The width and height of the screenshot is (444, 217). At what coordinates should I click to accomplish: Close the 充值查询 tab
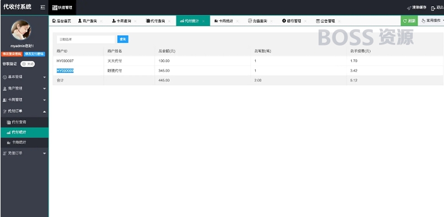click(271, 21)
